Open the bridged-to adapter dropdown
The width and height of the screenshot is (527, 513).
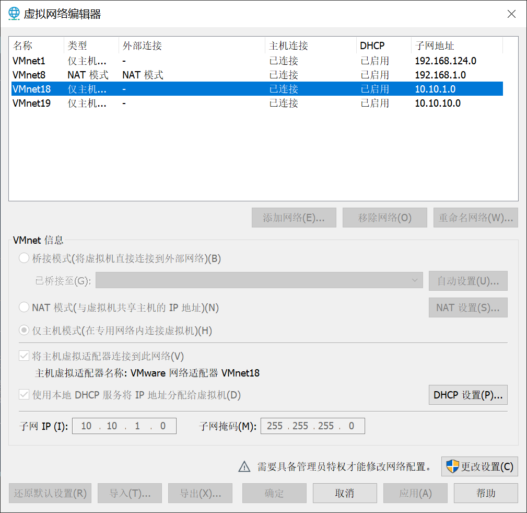[259, 280]
